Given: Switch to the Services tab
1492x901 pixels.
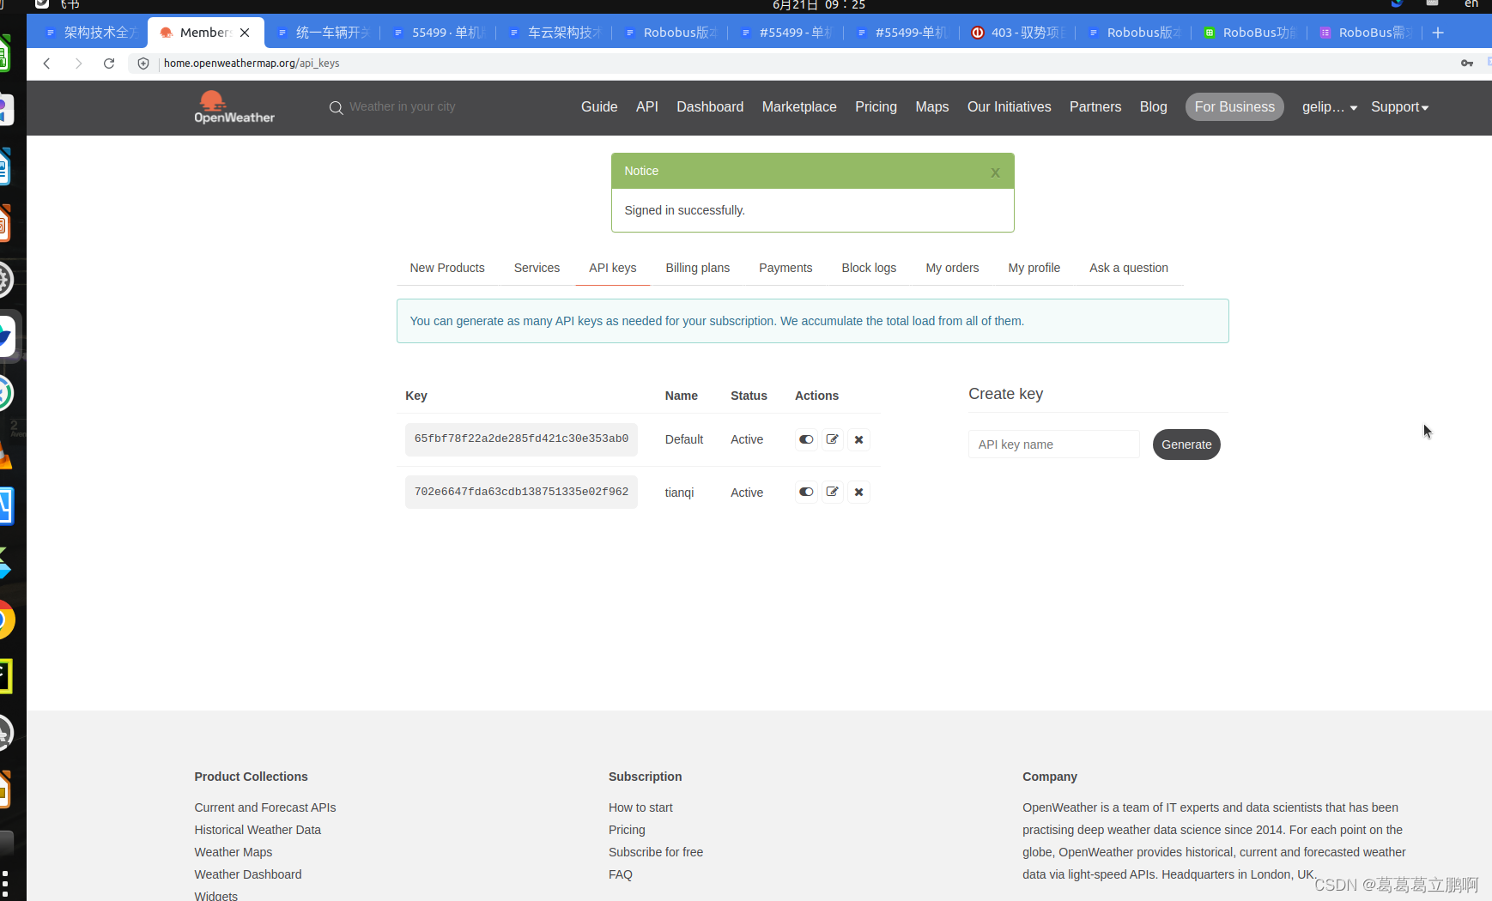Looking at the screenshot, I should 537,268.
